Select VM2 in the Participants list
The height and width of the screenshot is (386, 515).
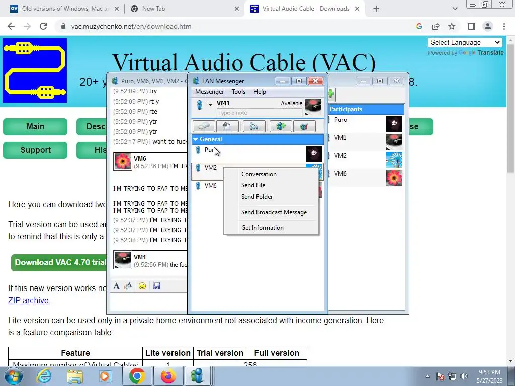click(x=366, y=159)
